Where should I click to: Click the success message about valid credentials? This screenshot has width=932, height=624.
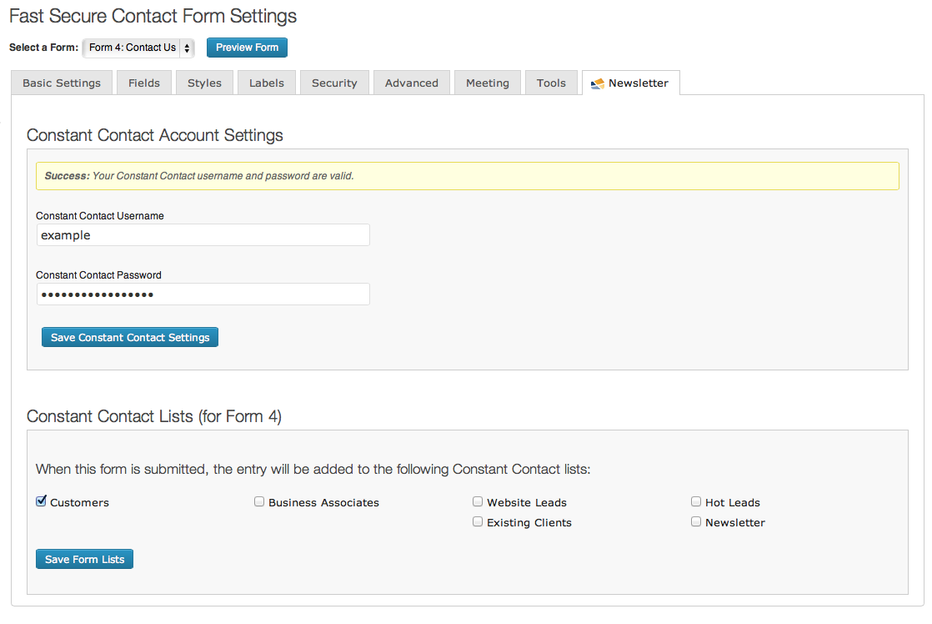[x=467, y=176]
